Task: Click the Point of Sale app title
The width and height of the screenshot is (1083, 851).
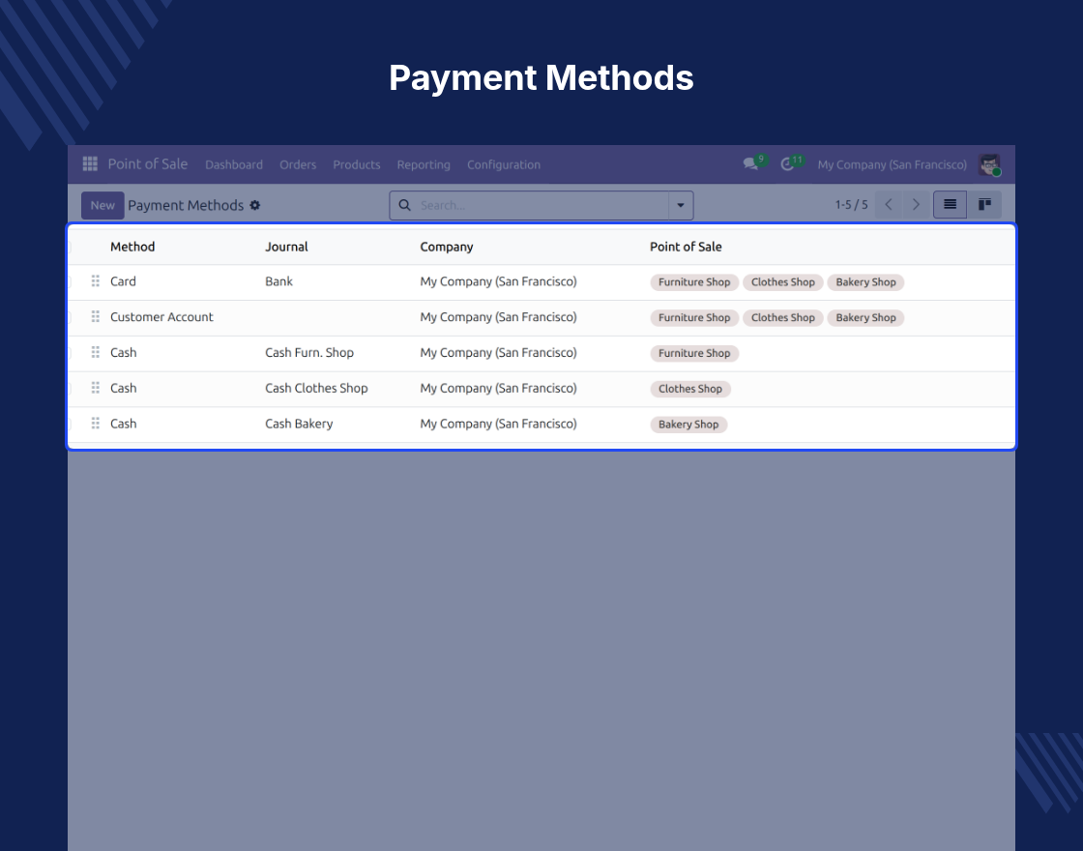Action: [148, 163]
